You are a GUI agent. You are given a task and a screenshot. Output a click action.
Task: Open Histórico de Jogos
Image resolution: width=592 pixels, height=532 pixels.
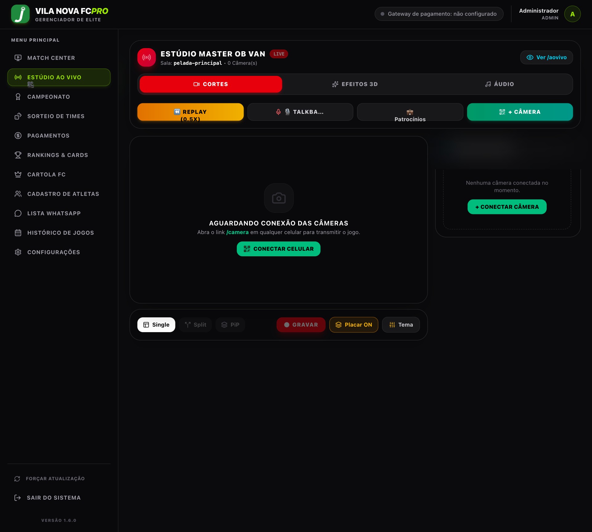(59, 233)
